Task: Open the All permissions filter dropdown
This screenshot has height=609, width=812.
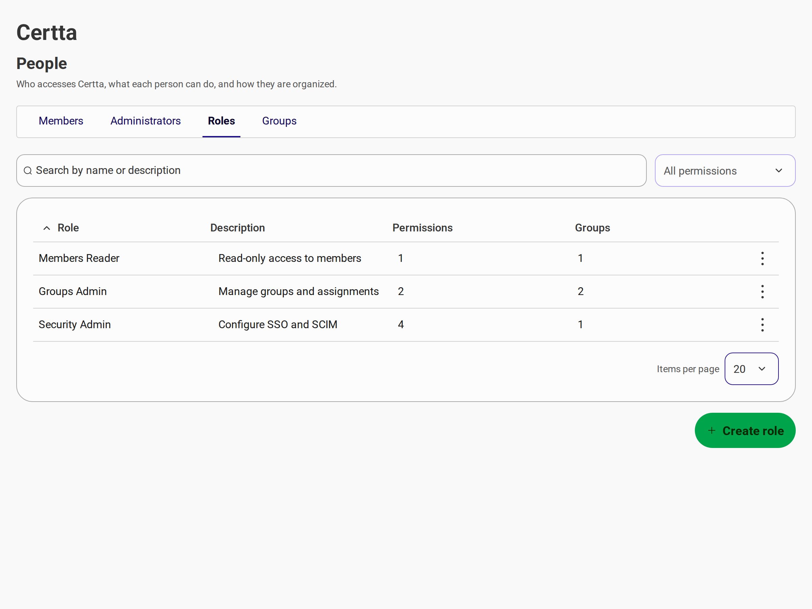Action: (725, 171)
